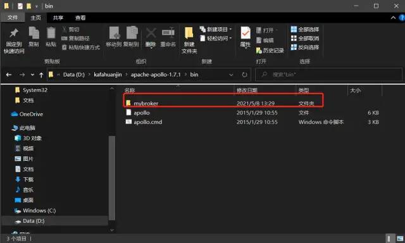The height and width of the screenshot is (243, 405).
Task: Switch to the Share (共享) tab
Action: click(58, 18)
